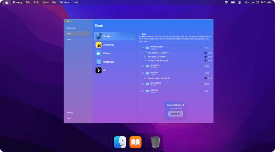This screenshot has height=152, width=275.
Task: Click the 13.5G deviceSupport size
Action: point(207,48)
